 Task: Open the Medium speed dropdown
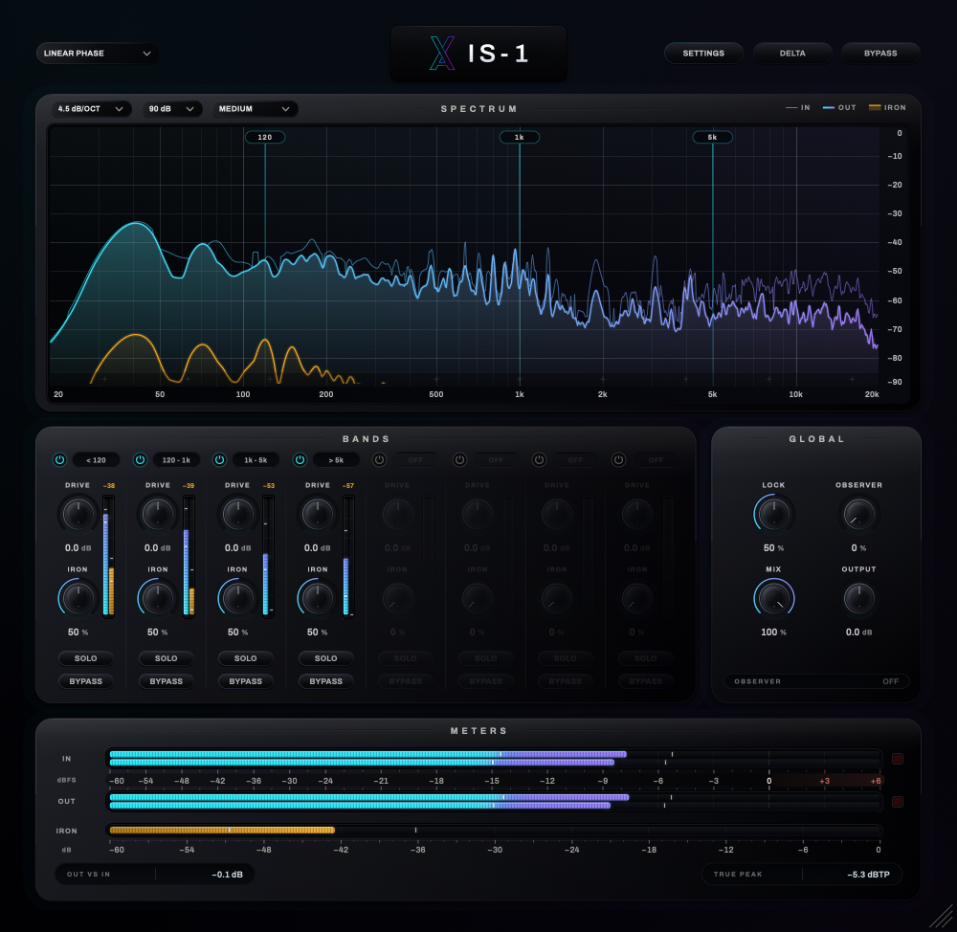[255, 109]
